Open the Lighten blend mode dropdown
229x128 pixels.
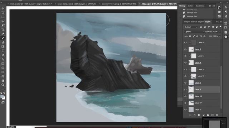[194, 32]
